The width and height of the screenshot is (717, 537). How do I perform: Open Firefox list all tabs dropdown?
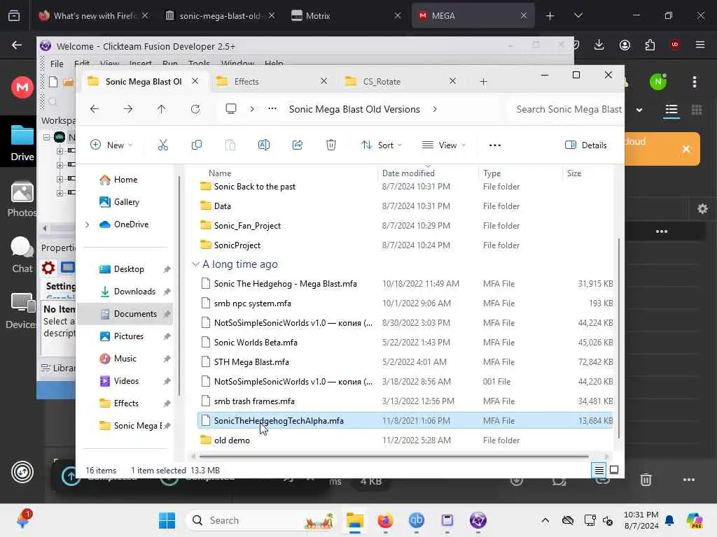(x=578, y=15)
